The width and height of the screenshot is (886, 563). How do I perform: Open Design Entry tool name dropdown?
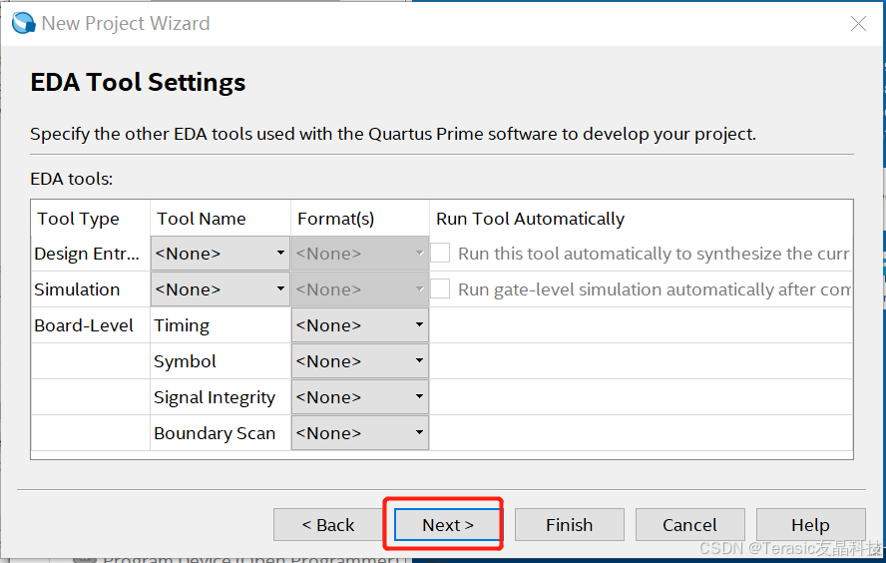(221, 254)
